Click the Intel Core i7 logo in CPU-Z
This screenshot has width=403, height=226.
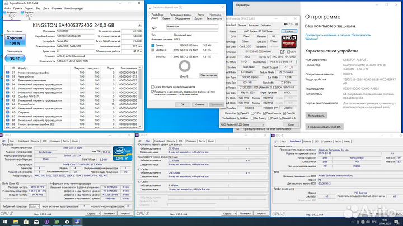[123, 153]
